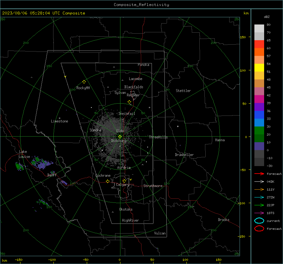
Task: Pick the light gray 80 dBZ color band
Action: pos(259,28)
